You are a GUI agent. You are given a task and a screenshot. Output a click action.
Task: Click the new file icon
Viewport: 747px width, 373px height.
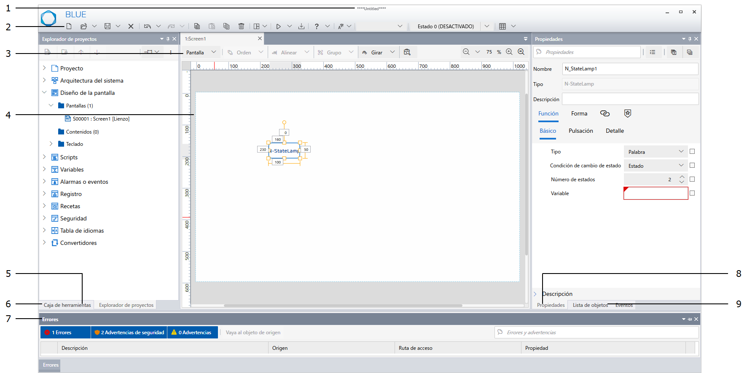point(69,26)
